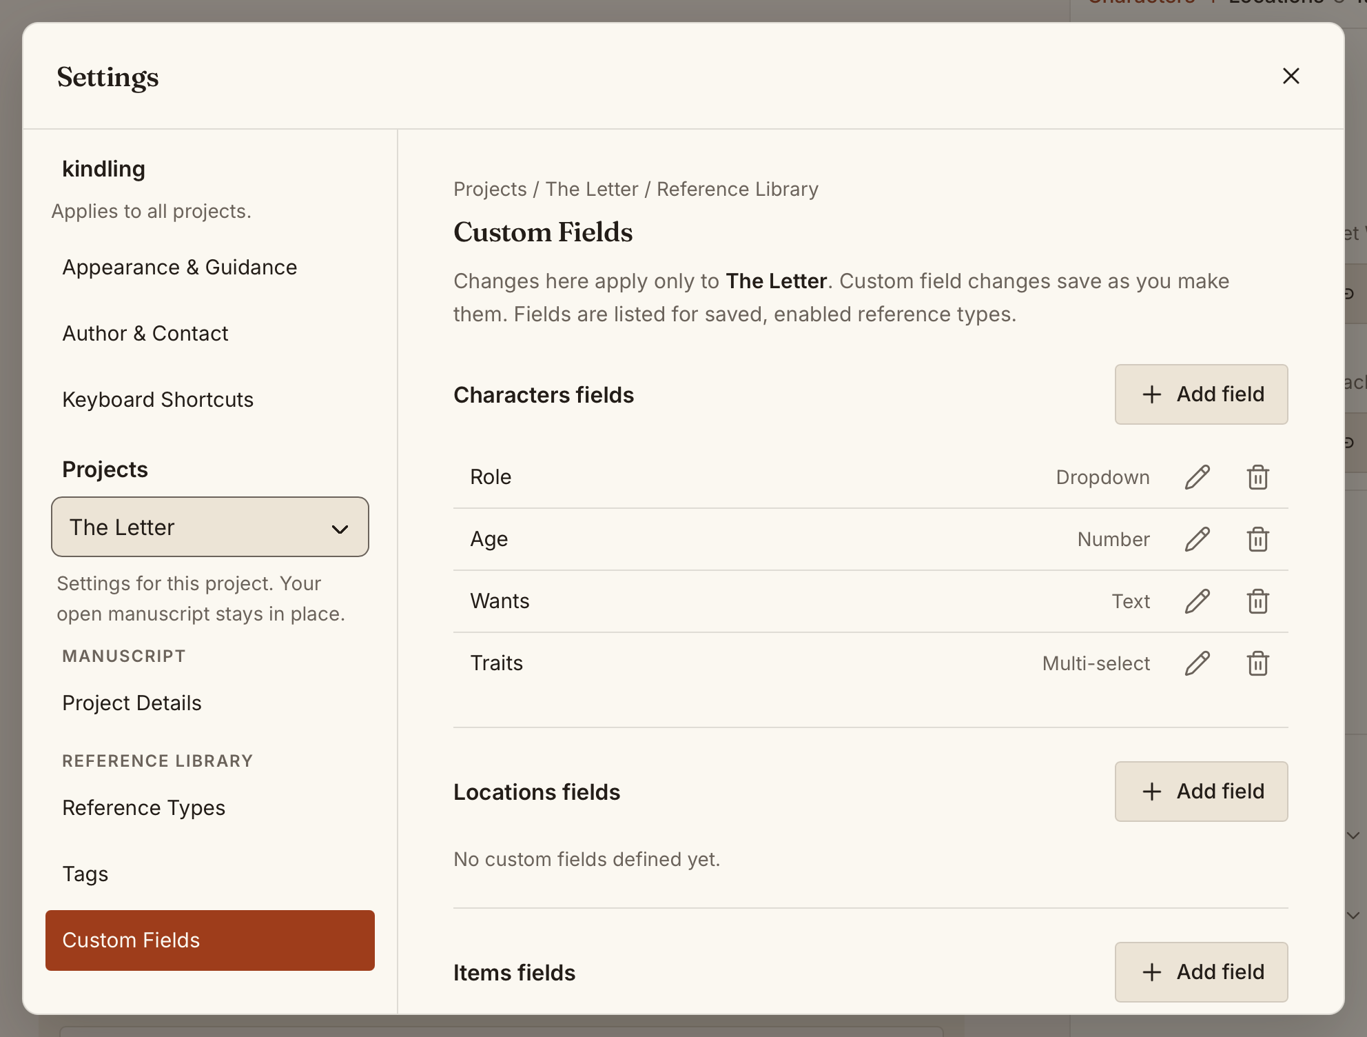Click the Text type label for Wants

[x=1131, y=601]
